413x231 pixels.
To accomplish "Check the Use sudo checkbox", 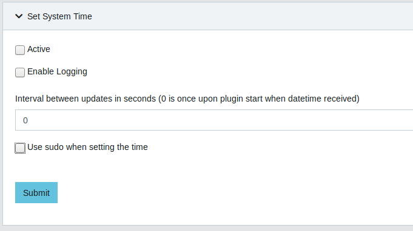I will pos(20,148).
